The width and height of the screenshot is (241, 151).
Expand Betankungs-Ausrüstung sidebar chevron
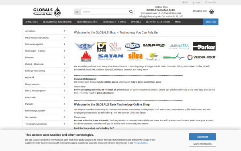pyautogui.click(x=64, y=37)
